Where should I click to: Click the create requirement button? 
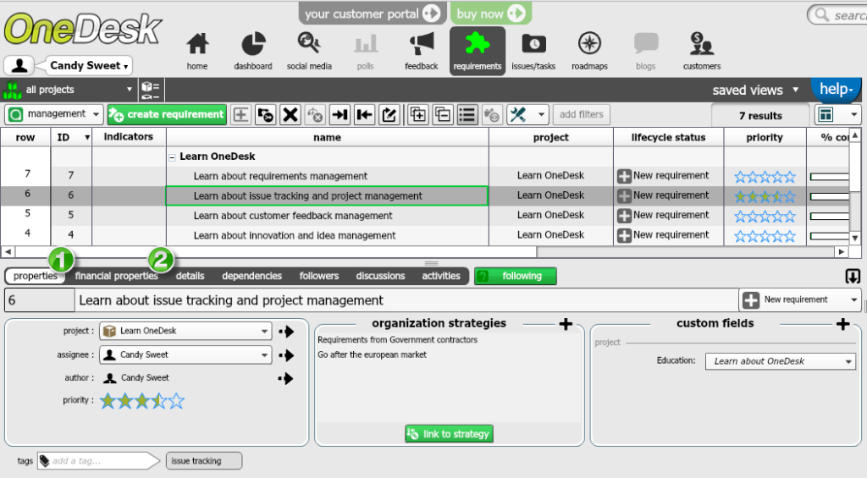click(167, 114)
